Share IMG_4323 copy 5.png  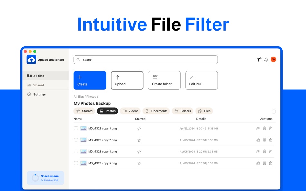[x=271, y=163]
